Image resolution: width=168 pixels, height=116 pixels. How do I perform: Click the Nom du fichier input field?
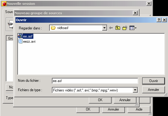[x=95, y=81]
